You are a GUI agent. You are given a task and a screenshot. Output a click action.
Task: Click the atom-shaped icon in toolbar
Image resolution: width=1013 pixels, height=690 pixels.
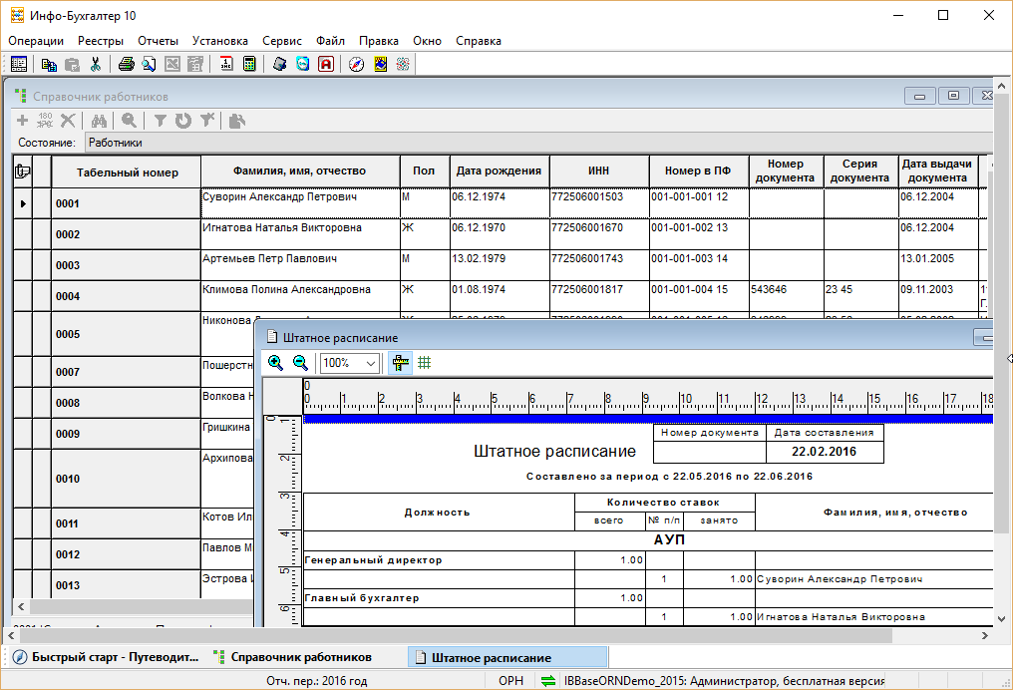(x=403, y=64)
